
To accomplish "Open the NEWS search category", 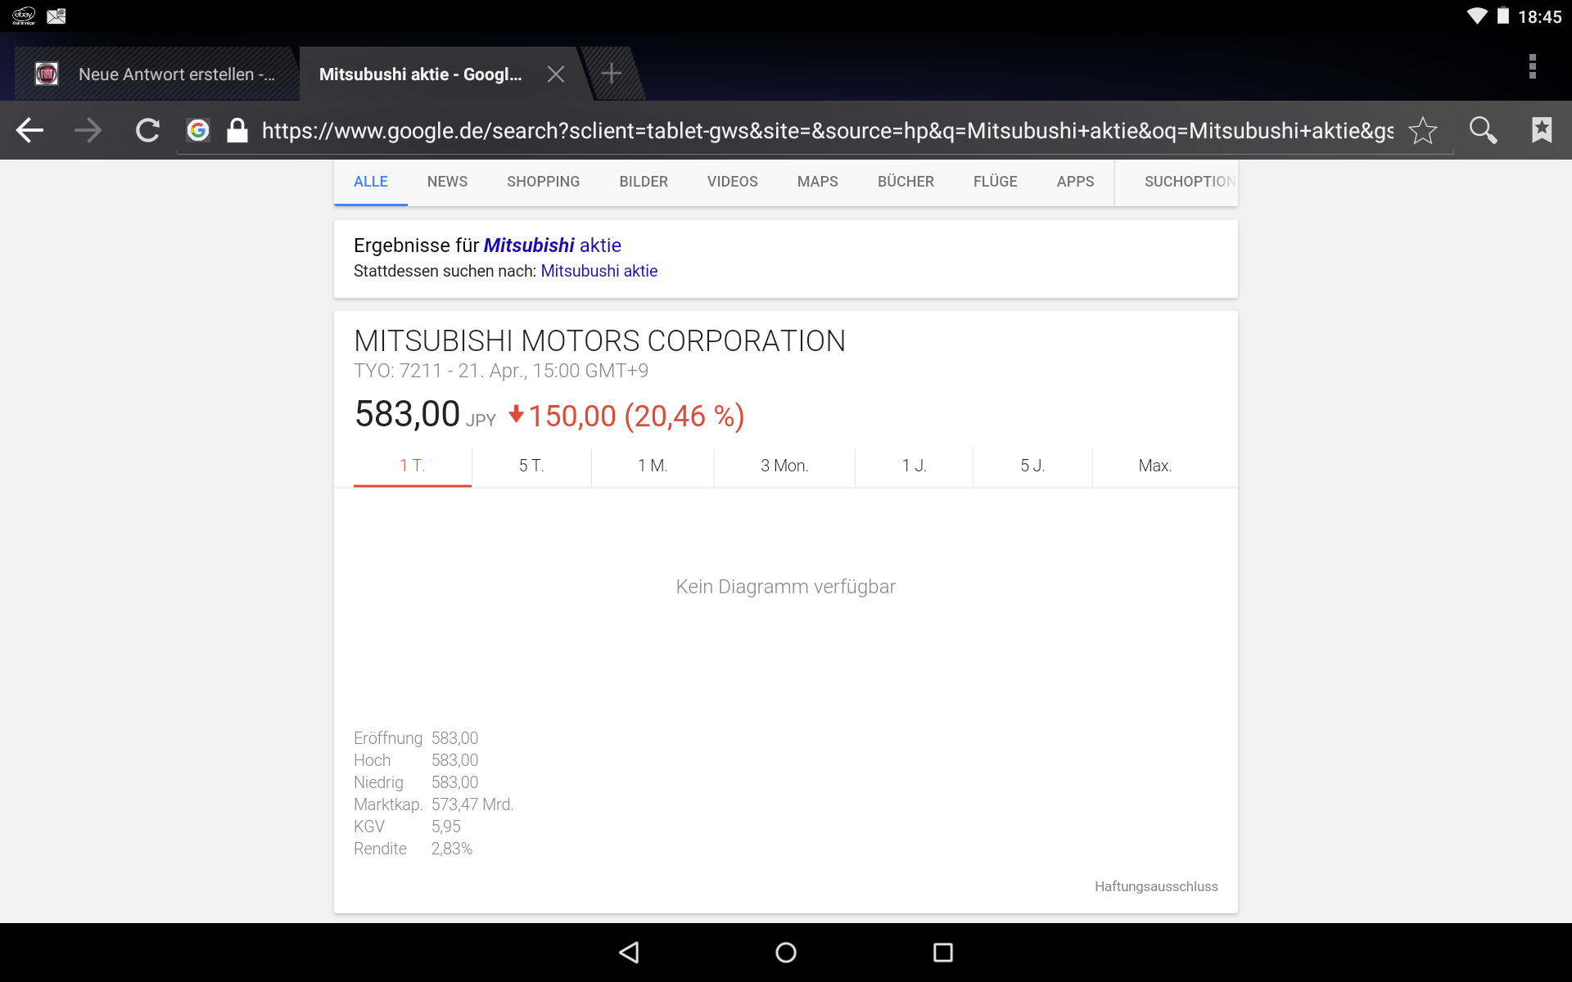I will (447, 182).
